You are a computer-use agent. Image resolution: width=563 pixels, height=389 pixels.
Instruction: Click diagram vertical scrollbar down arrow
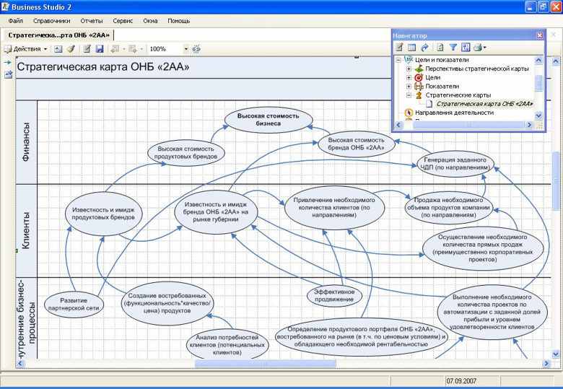tap(556, 354)
